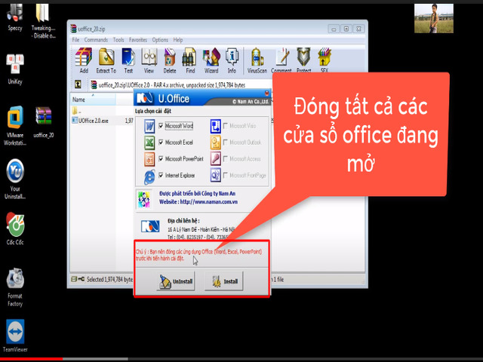
Task: Click the archive path address field
Action: [181, 84]
